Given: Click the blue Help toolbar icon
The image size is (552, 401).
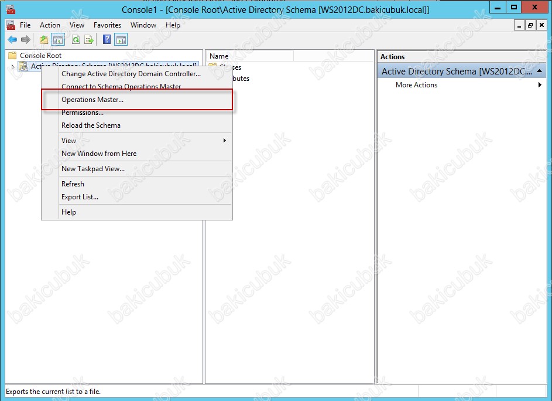Looking at the screenshot, I should tap(107, 39).
